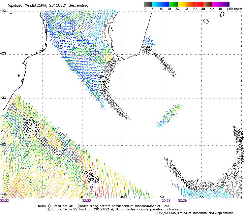
Task: Click the purple 45–50 knots legend segment
Action: 225,4
